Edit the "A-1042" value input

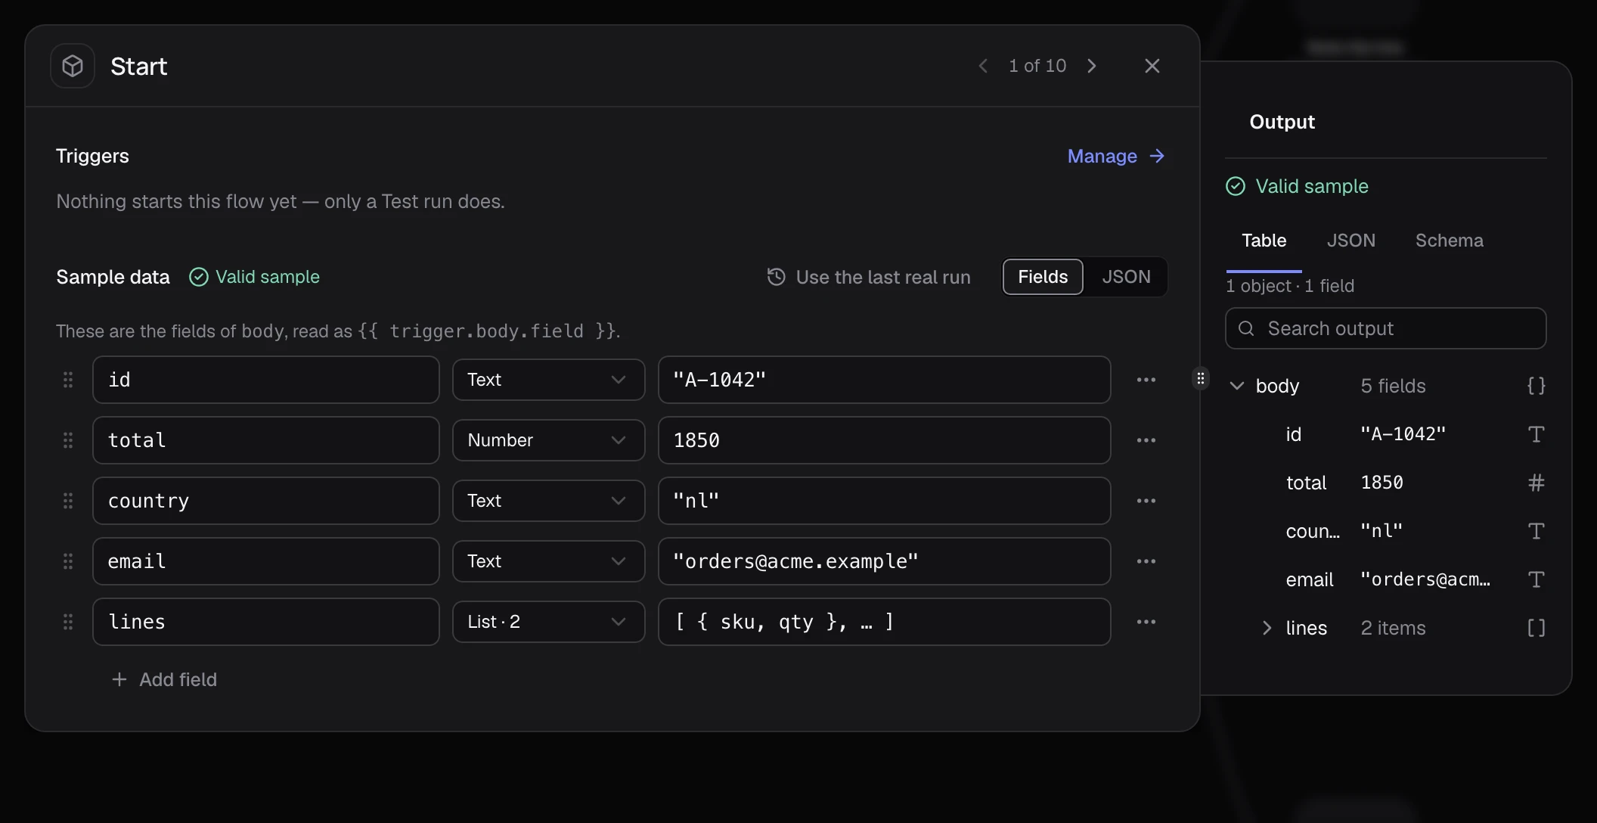coord(884,380)
